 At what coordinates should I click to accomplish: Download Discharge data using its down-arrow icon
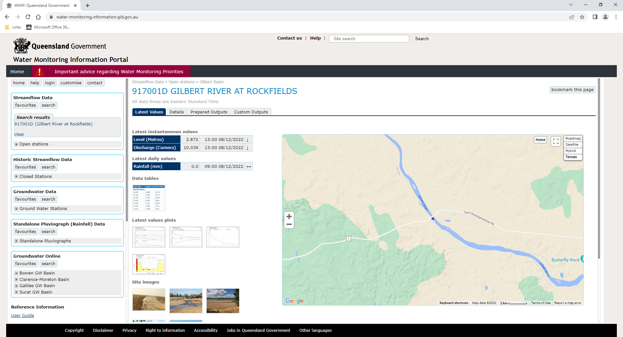tap(248, 147)
